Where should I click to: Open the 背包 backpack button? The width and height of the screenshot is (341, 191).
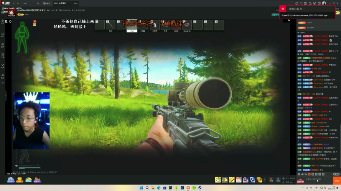pos(278,180)
